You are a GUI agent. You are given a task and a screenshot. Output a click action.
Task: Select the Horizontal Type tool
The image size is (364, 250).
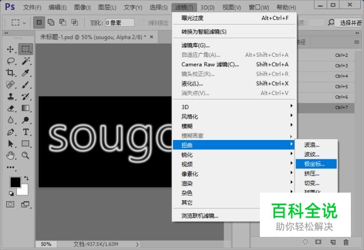(26, 132)
